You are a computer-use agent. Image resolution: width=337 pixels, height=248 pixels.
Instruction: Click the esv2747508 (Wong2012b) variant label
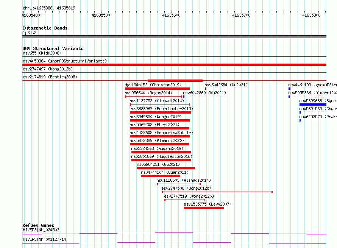pyautogui.click(x=186, y=188)
